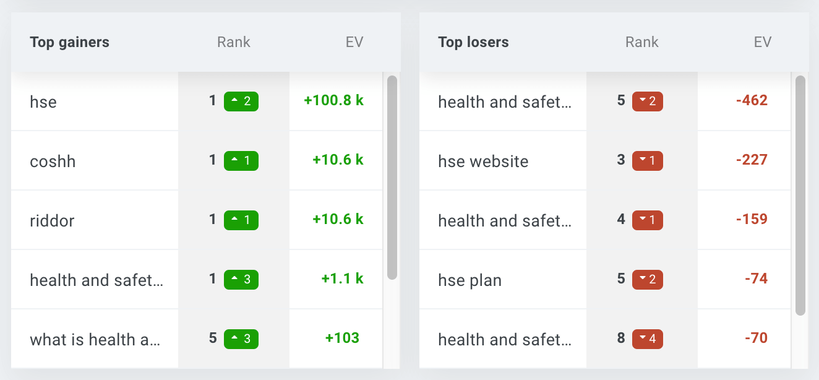Select the riddor keyword
819x380 pixels.
[52, 221]
